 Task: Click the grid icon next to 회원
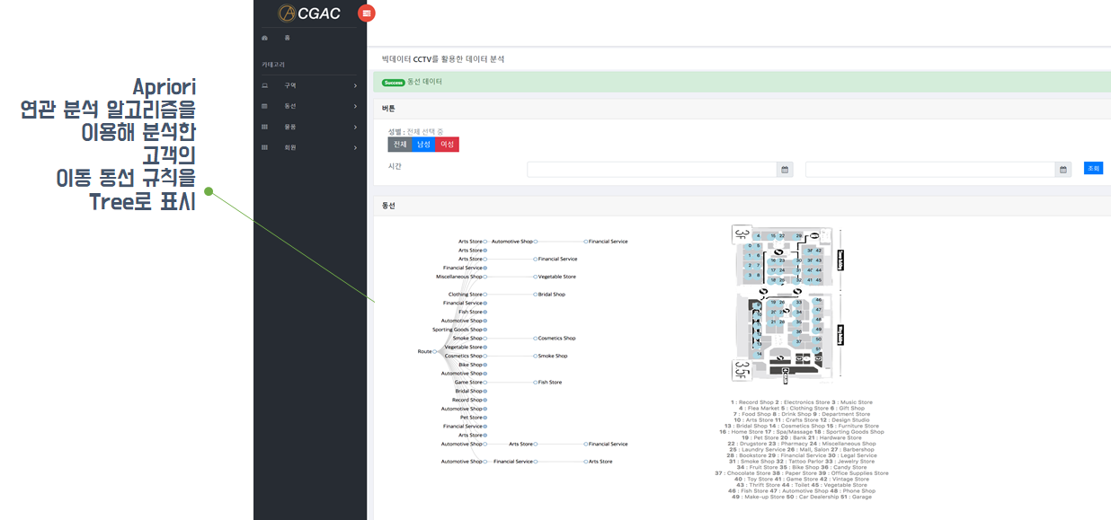(x=265, y=146)
